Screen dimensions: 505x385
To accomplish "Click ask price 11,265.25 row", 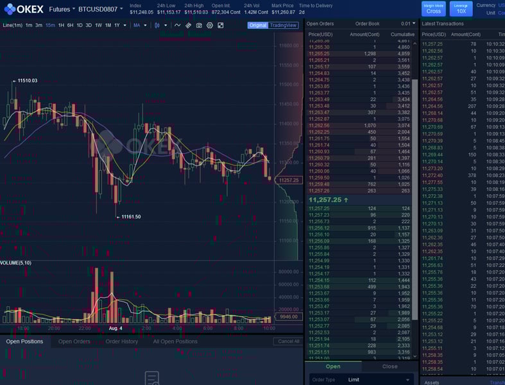I will click(359, 54).
